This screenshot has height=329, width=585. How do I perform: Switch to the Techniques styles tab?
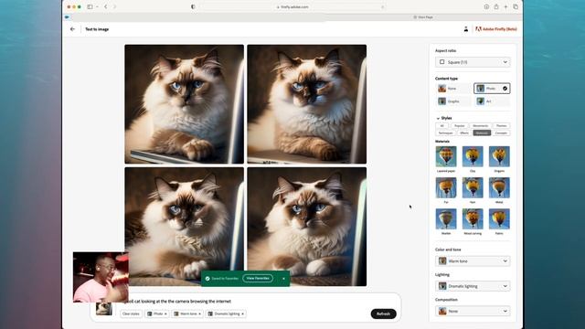pos(445,133)
